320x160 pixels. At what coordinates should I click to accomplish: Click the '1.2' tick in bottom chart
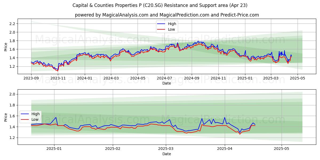pyautogui.click(x=13, y=138)
